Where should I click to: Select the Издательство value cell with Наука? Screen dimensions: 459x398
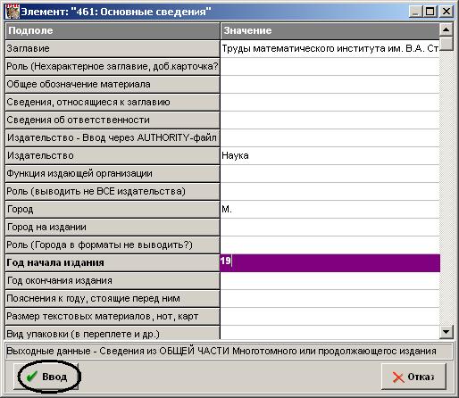point(330,155)
